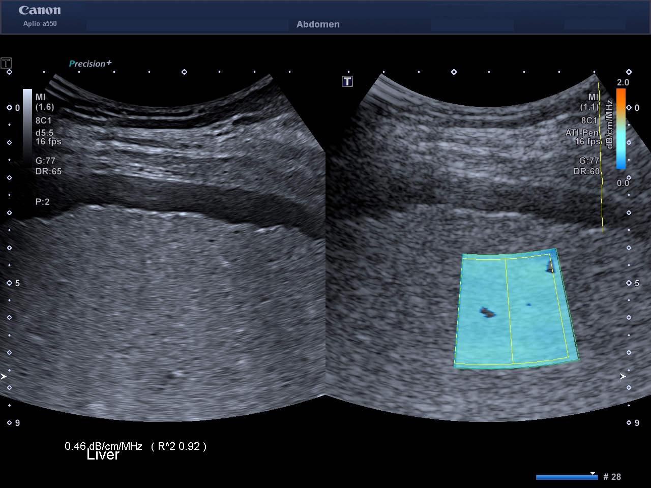Click the MI (1.6) value on left
The image size is (651, 488).
[44, 102]
